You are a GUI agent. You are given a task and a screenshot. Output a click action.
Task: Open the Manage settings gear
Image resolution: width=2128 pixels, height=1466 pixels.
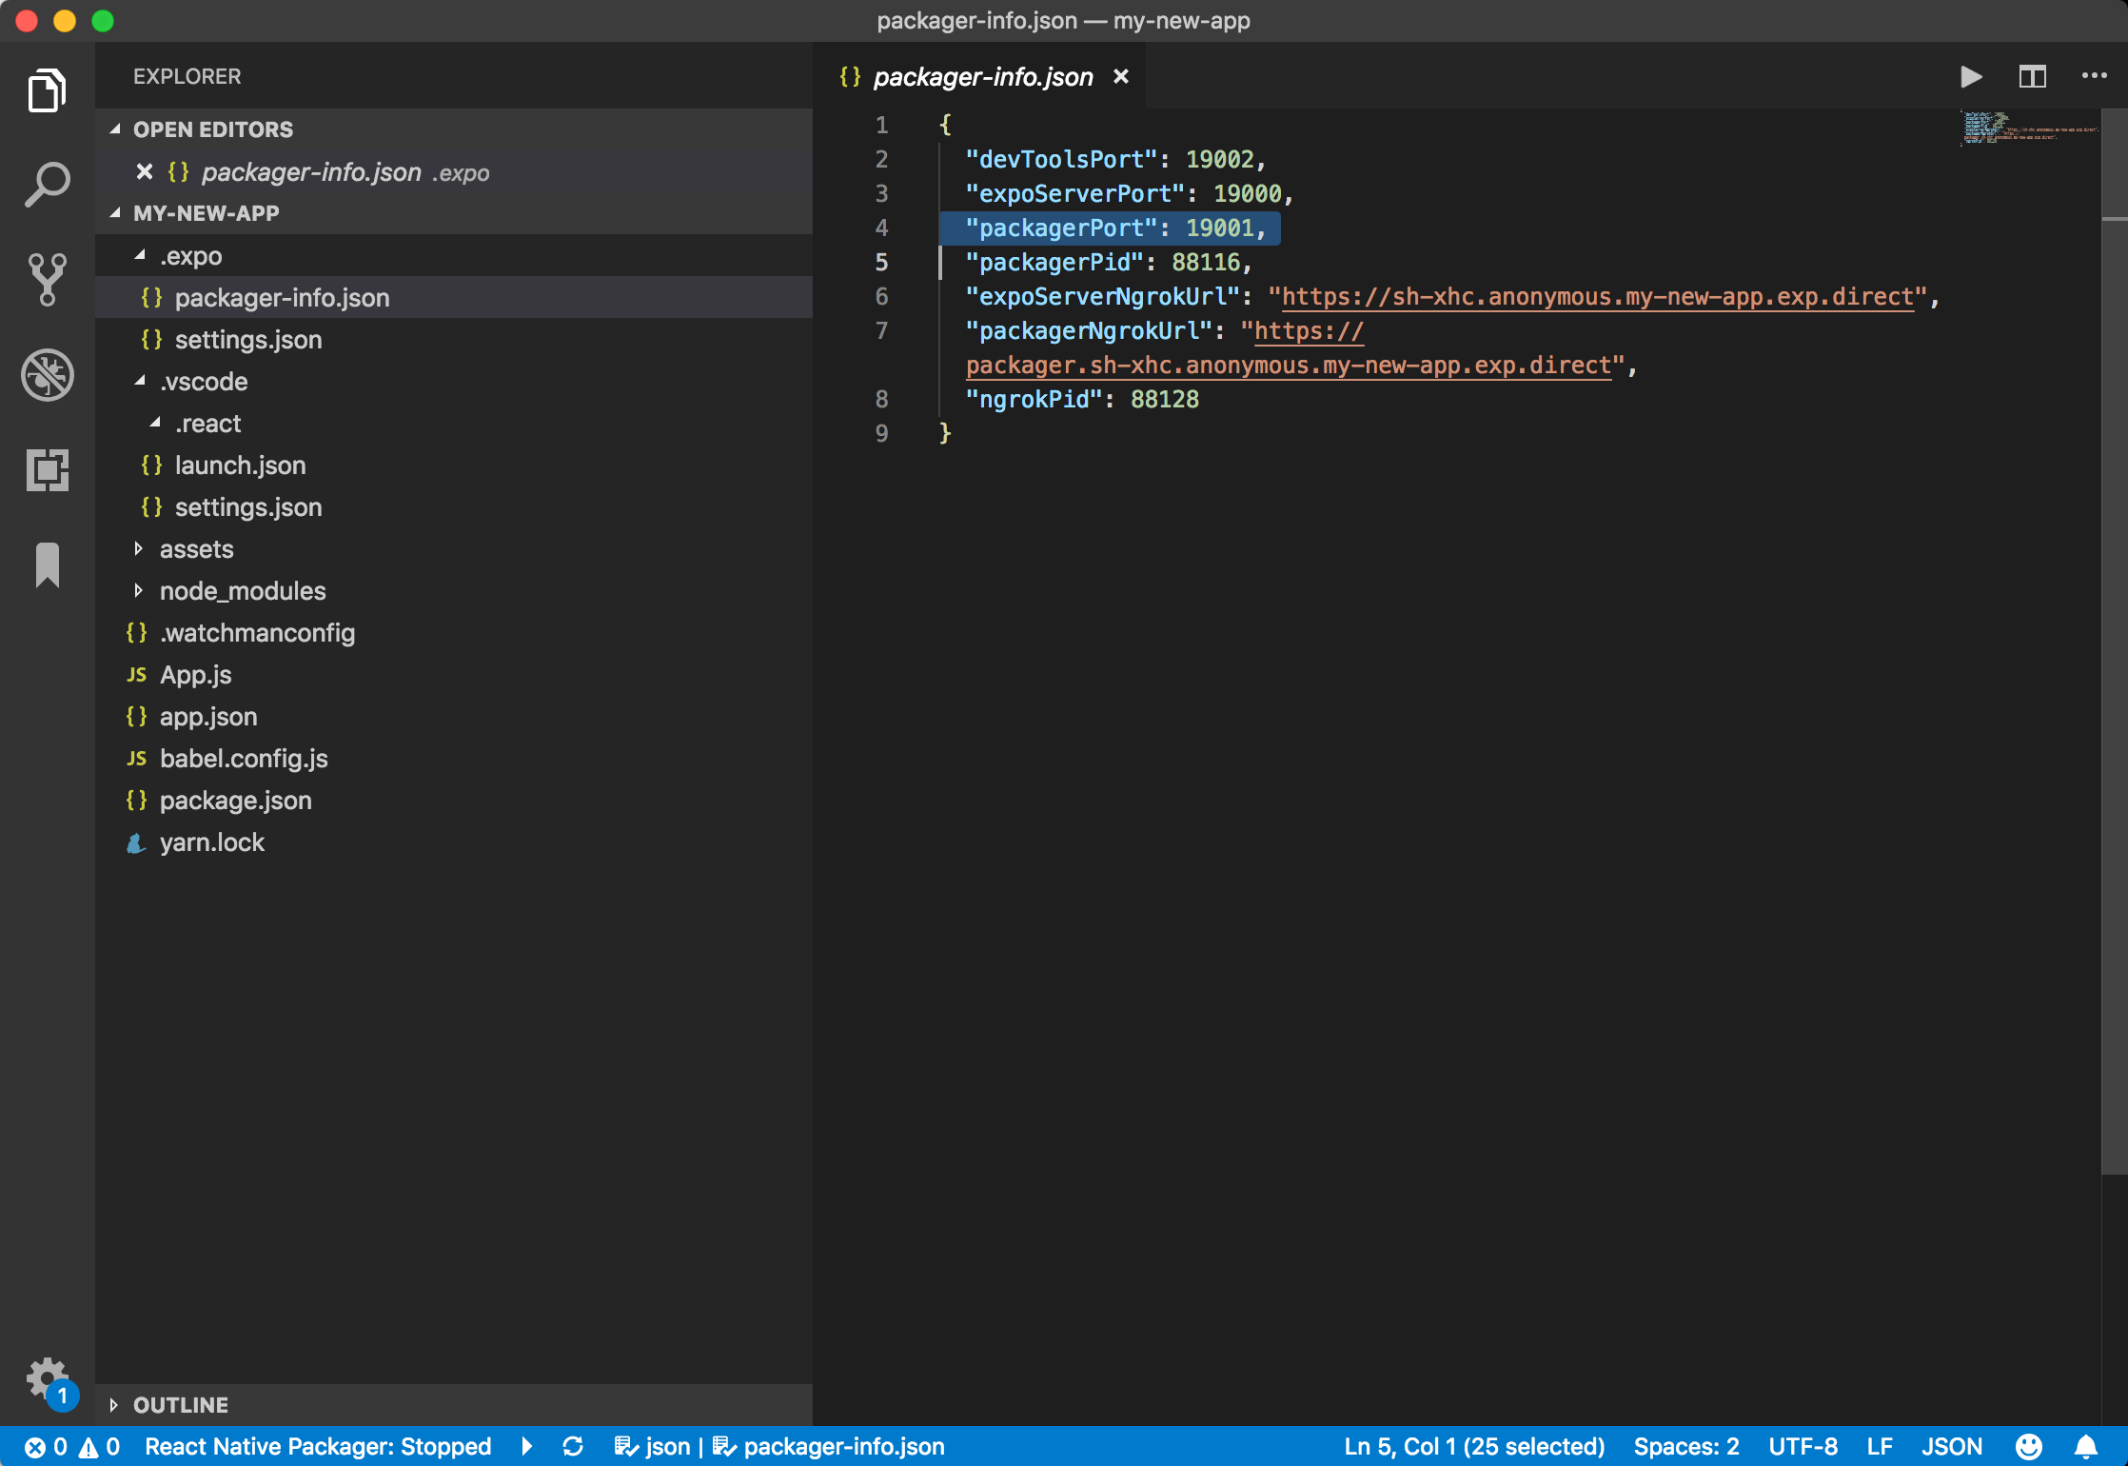(47, 1375)
